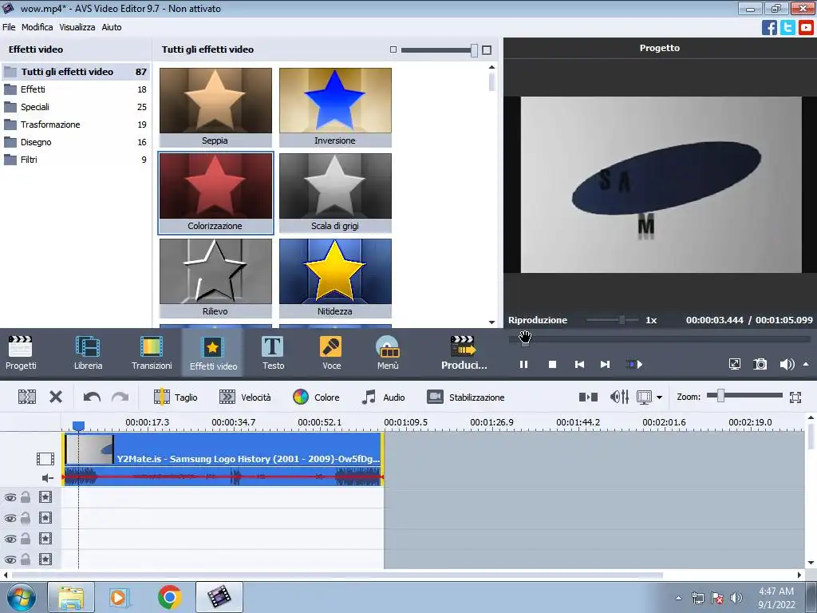The width and height of the screenshot is (817, 613).
Task: Select the Colorizzazione effect thumbnail
Action: [x=215, y=193]
